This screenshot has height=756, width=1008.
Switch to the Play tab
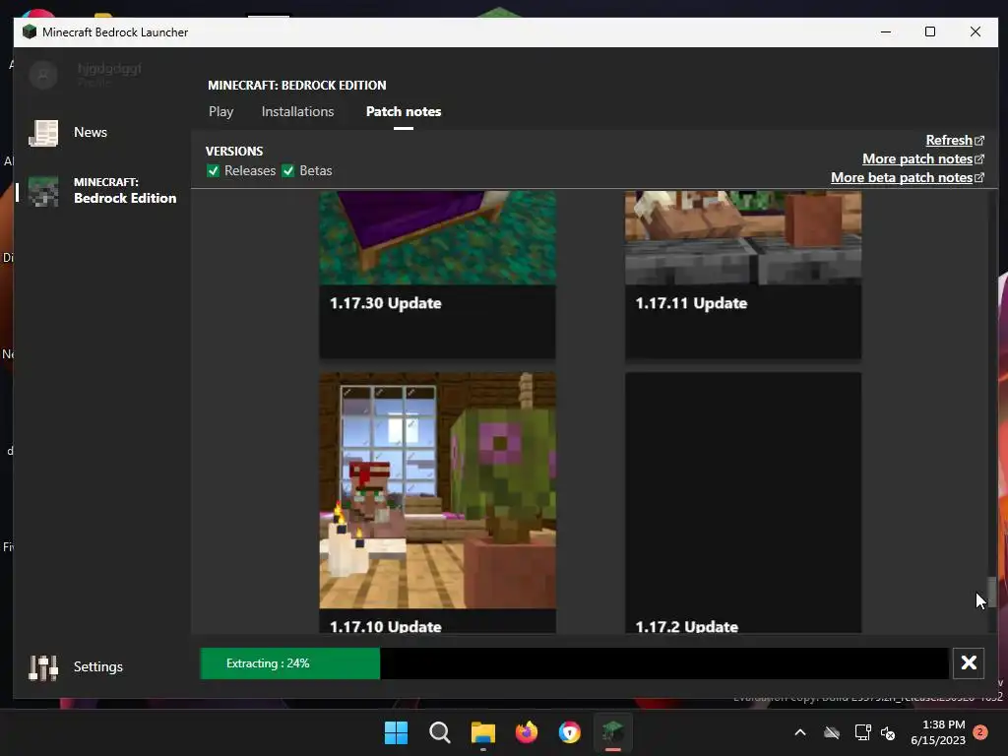(221, 112)
